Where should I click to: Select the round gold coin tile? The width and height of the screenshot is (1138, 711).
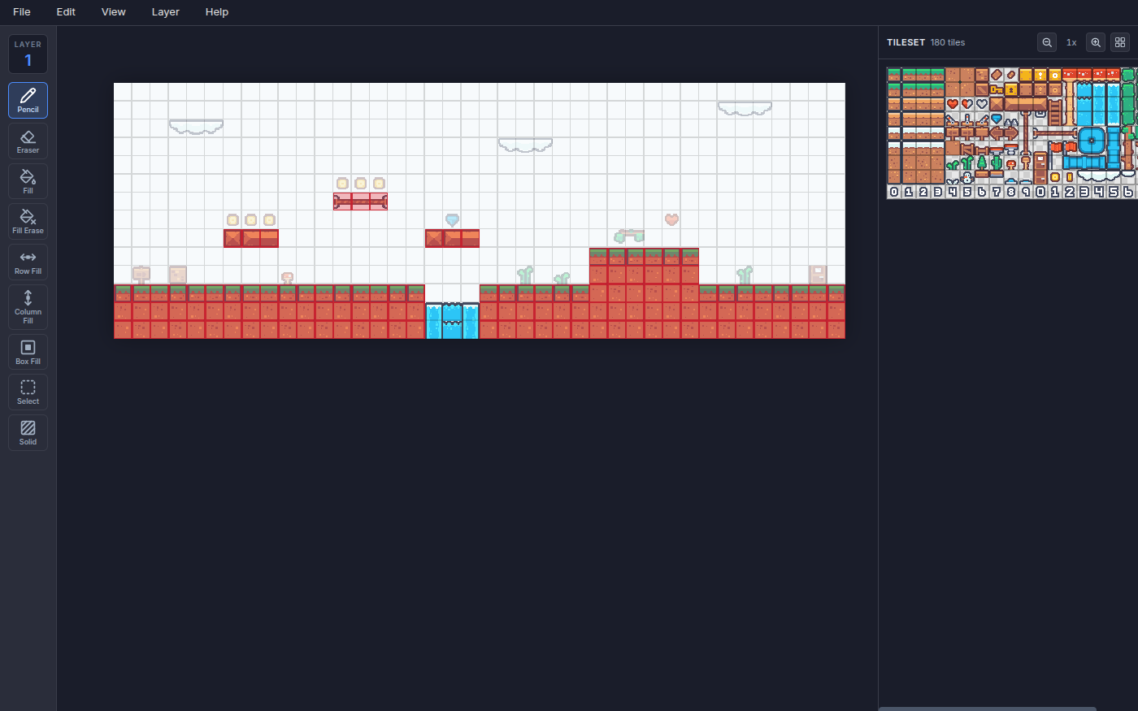click(1055, 176)
